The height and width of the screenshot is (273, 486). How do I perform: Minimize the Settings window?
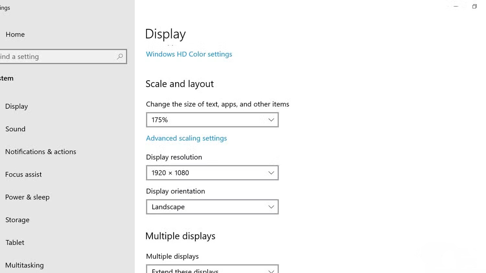click(456, 6)
